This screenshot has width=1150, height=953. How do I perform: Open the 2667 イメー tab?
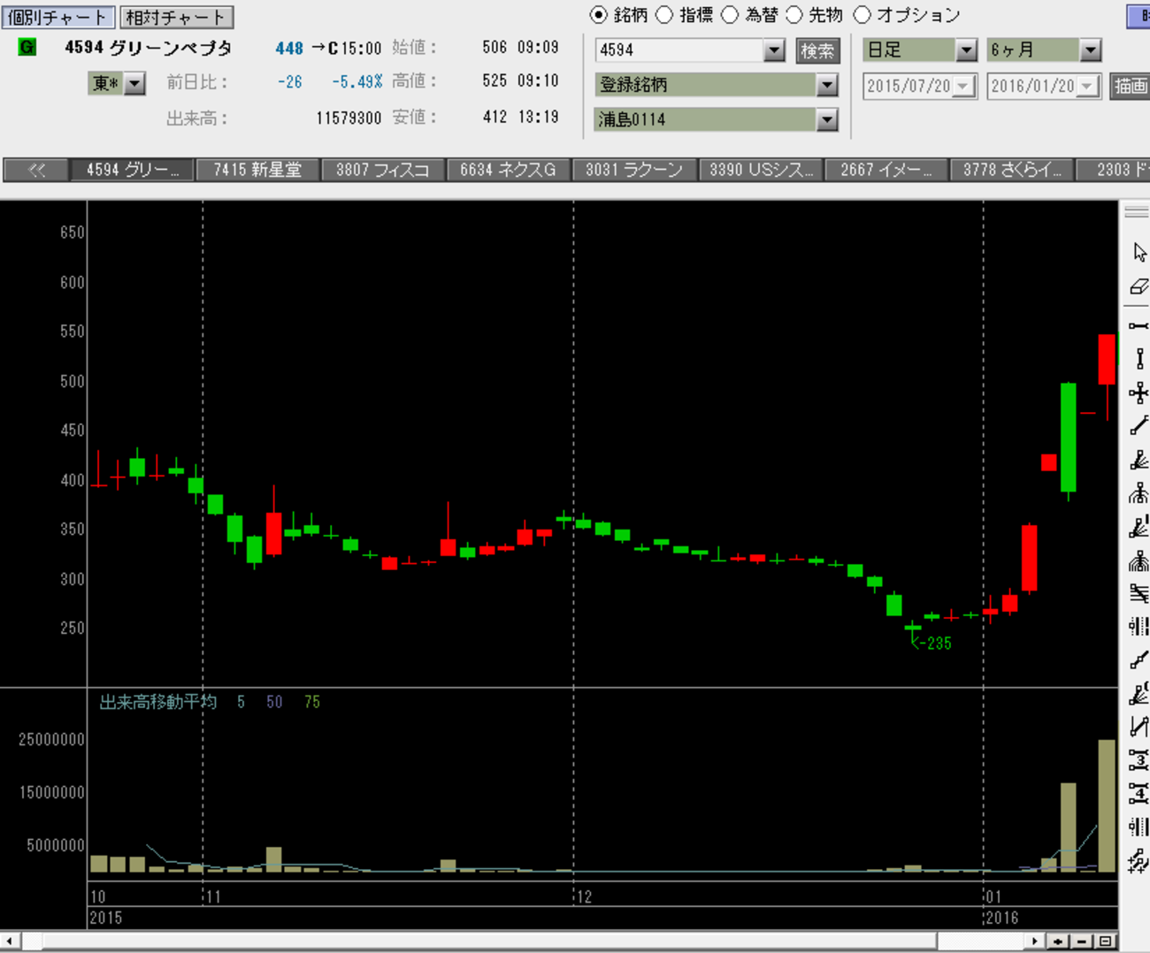tap(885, 170)
